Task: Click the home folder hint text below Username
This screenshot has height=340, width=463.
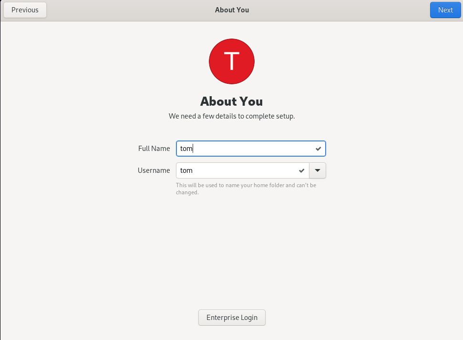Action: [246, 189]
